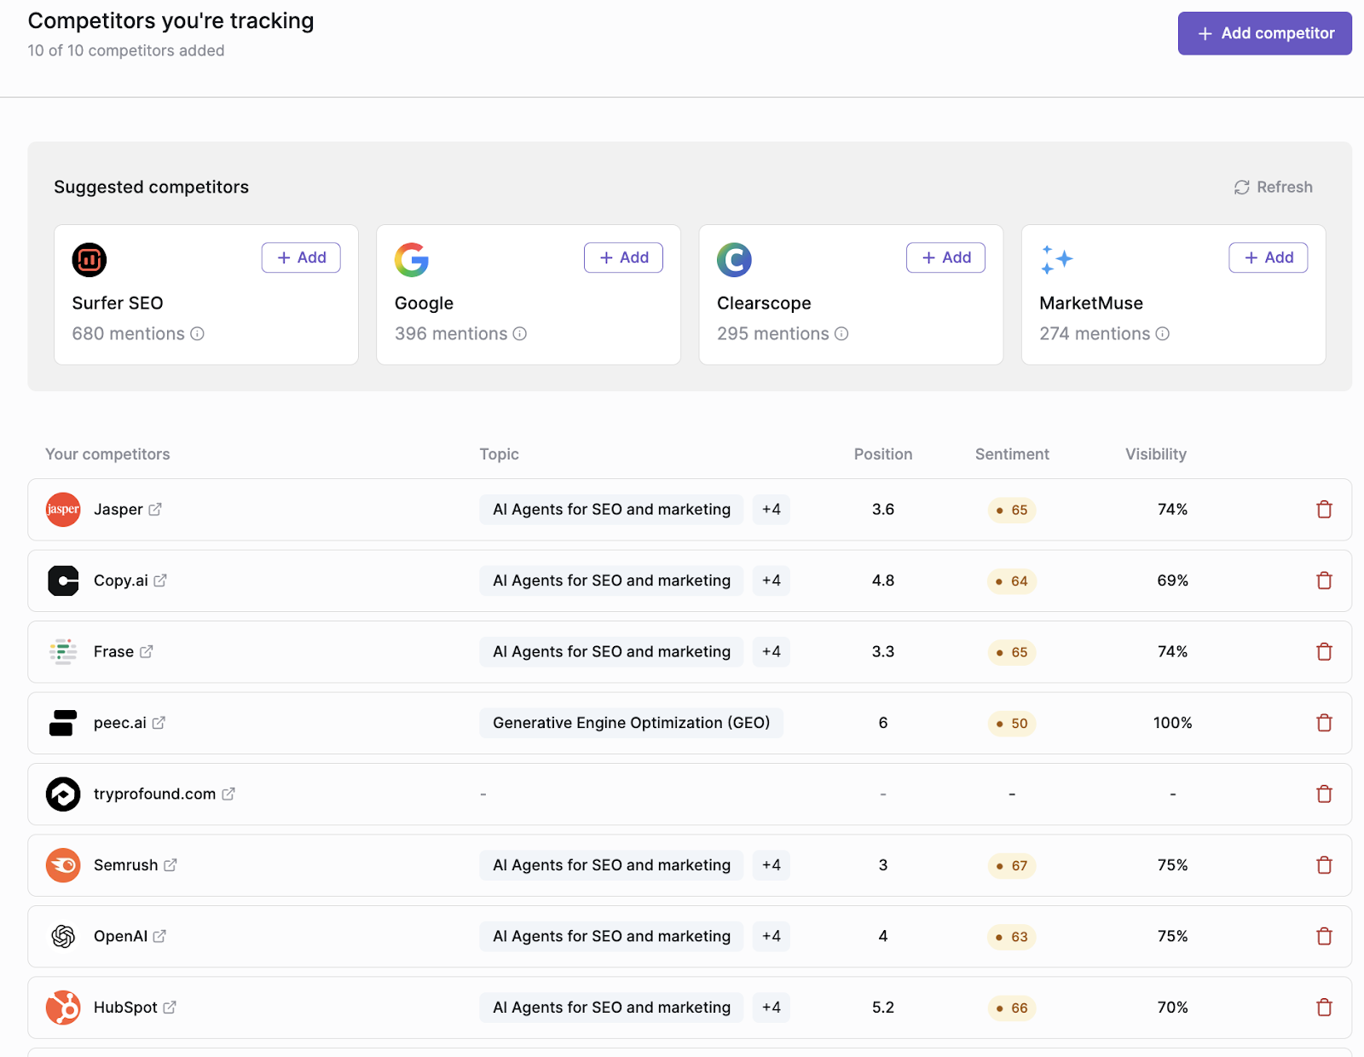1364x1057 pixels.
Task: Open tryprofound.com external link icon
Action: click(228, 794)
